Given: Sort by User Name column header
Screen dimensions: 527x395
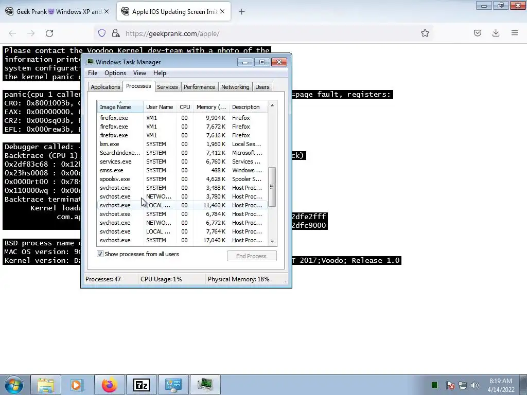Looking at the screenshot, I should tap(160, 107).
